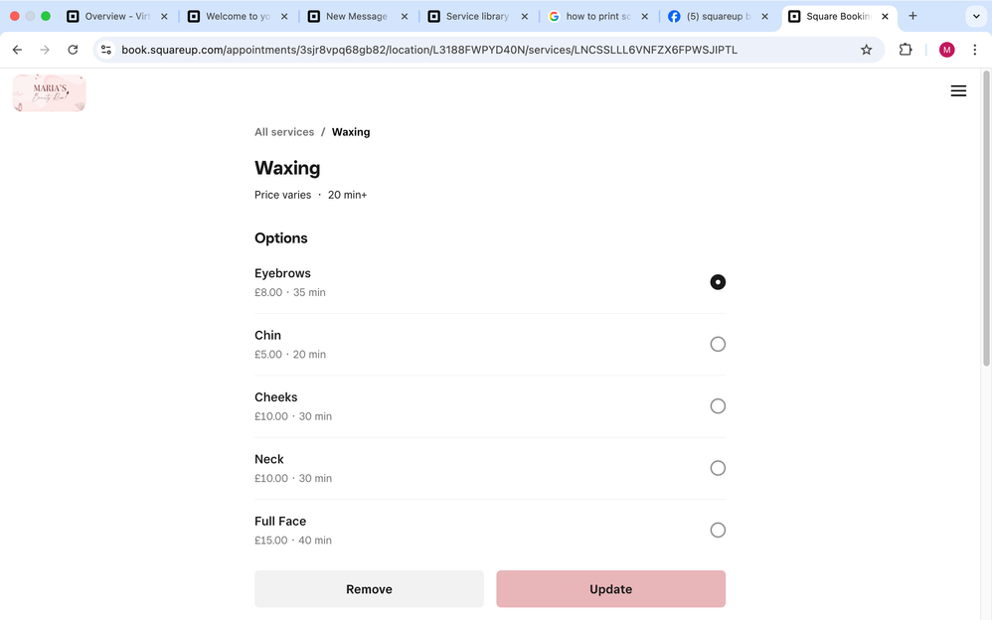The image size is (992, 620).
Task: Open new browser tab
Action: coord(912,16)
